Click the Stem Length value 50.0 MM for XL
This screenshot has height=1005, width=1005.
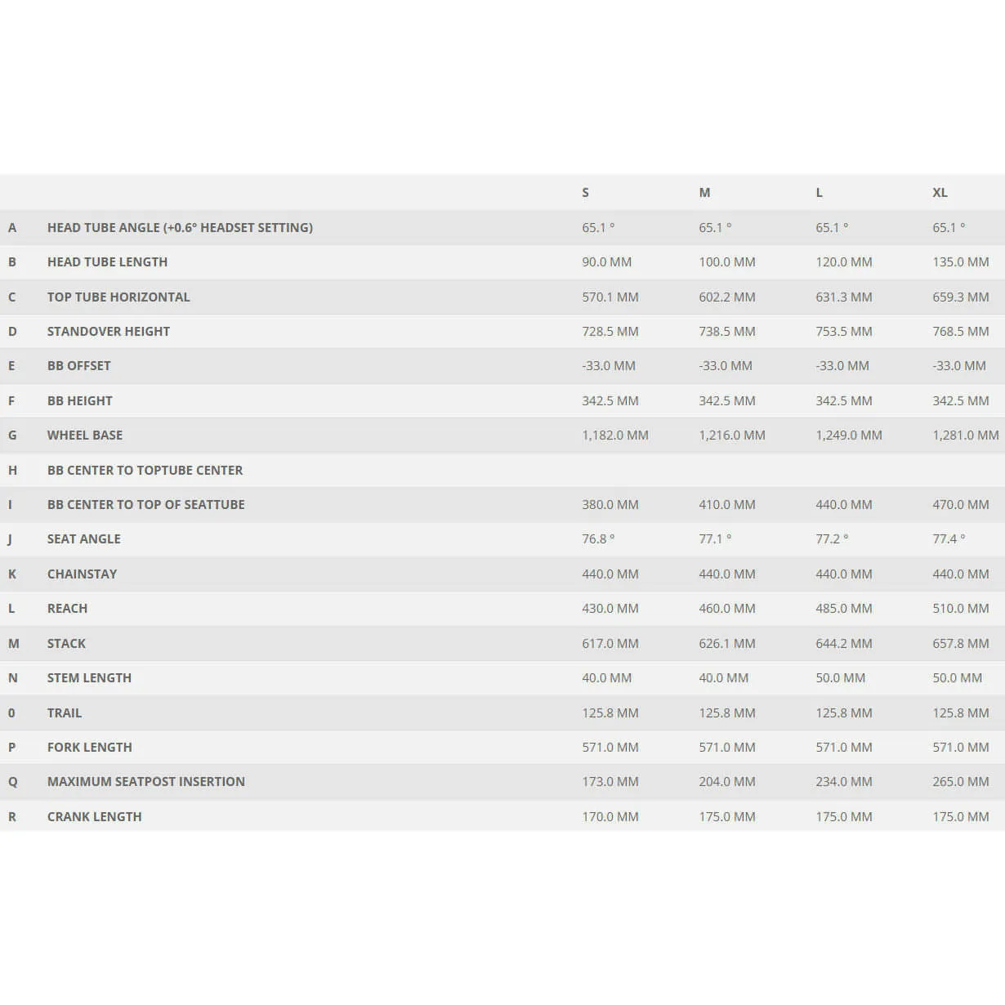(x=957, y=678)
